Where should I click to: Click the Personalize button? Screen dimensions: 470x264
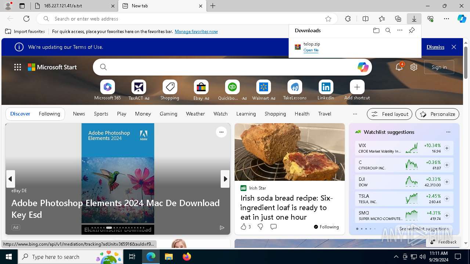pyautogui.click(x=437, y=114)
